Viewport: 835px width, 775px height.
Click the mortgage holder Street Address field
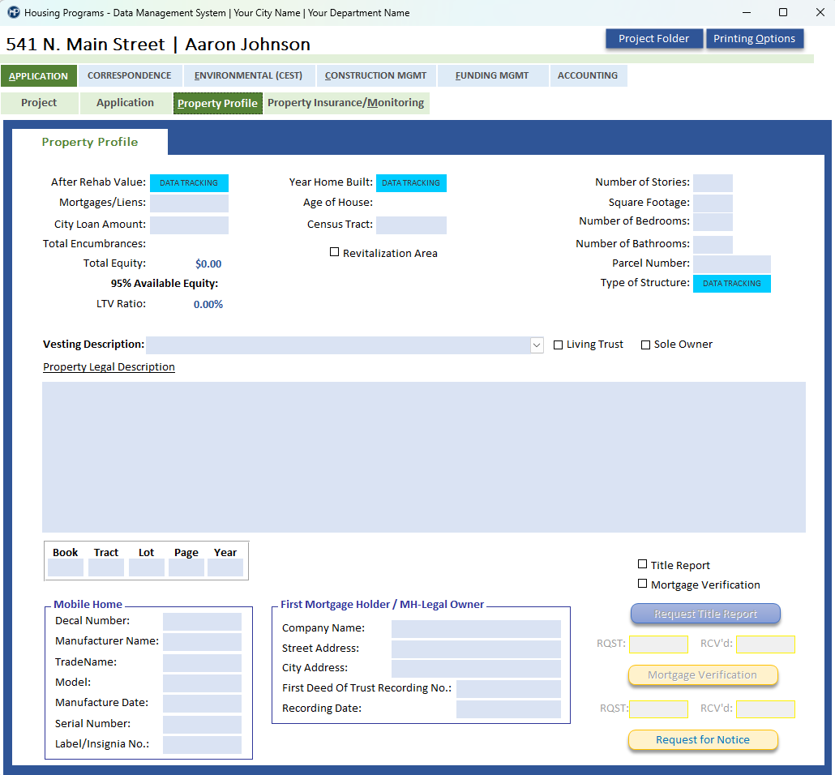click(x=476, y=649)
